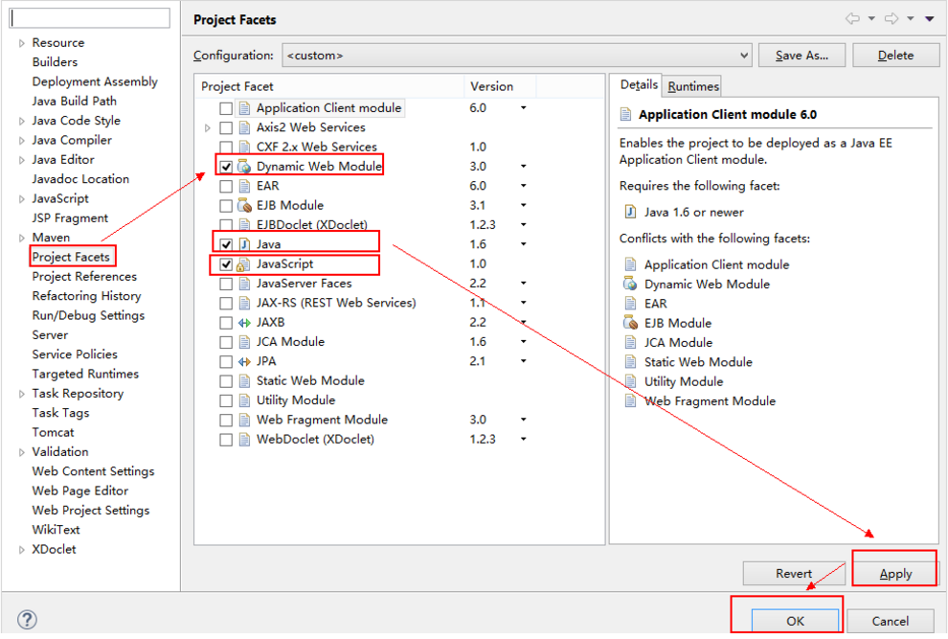The image size is (948, 639).
Task: Focus the filter text field
Action: click(x=89, y=17)
